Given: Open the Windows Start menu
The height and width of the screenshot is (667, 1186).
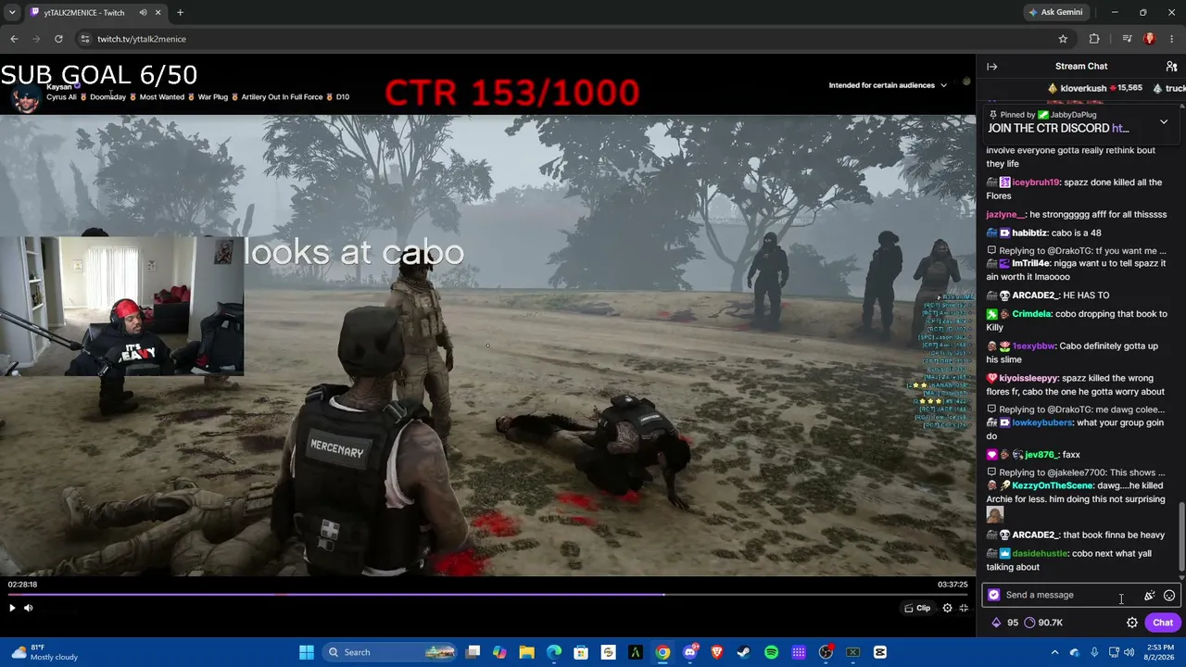Looking at the screenshot, I should pyautogui.click(x=307, y=652).
